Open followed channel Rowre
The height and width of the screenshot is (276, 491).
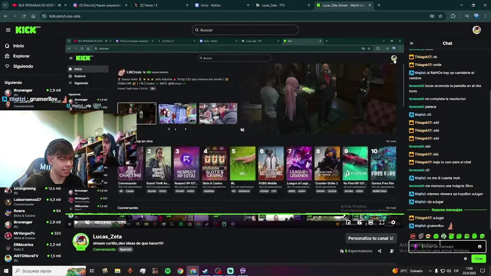(33, 213)
